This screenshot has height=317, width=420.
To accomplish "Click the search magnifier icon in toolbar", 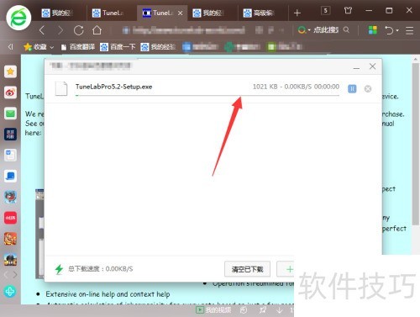I will pyautogui.click(x=346, y=29).
